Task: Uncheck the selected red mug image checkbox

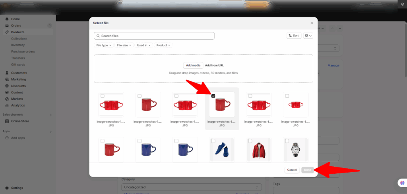Action: point(213,96)
